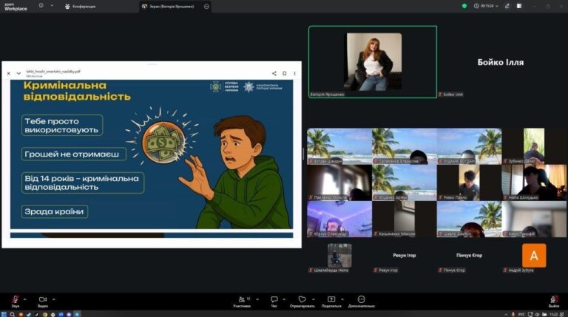The width and height of the screenshot is (568, 317).
Task: Click the share icon in PDF viewer
Action: pos(274,73)
